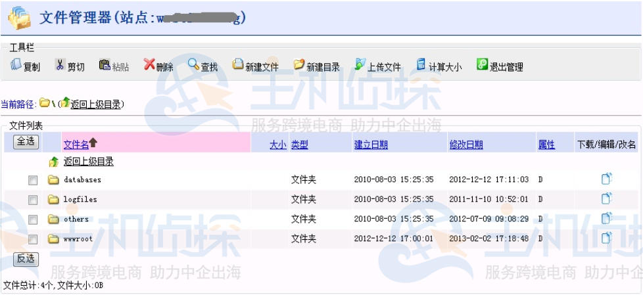The height and width of the screenshot is (295, 643).
Task: Click 返回上级目录 link in current path
Action: tap(96, 104)
